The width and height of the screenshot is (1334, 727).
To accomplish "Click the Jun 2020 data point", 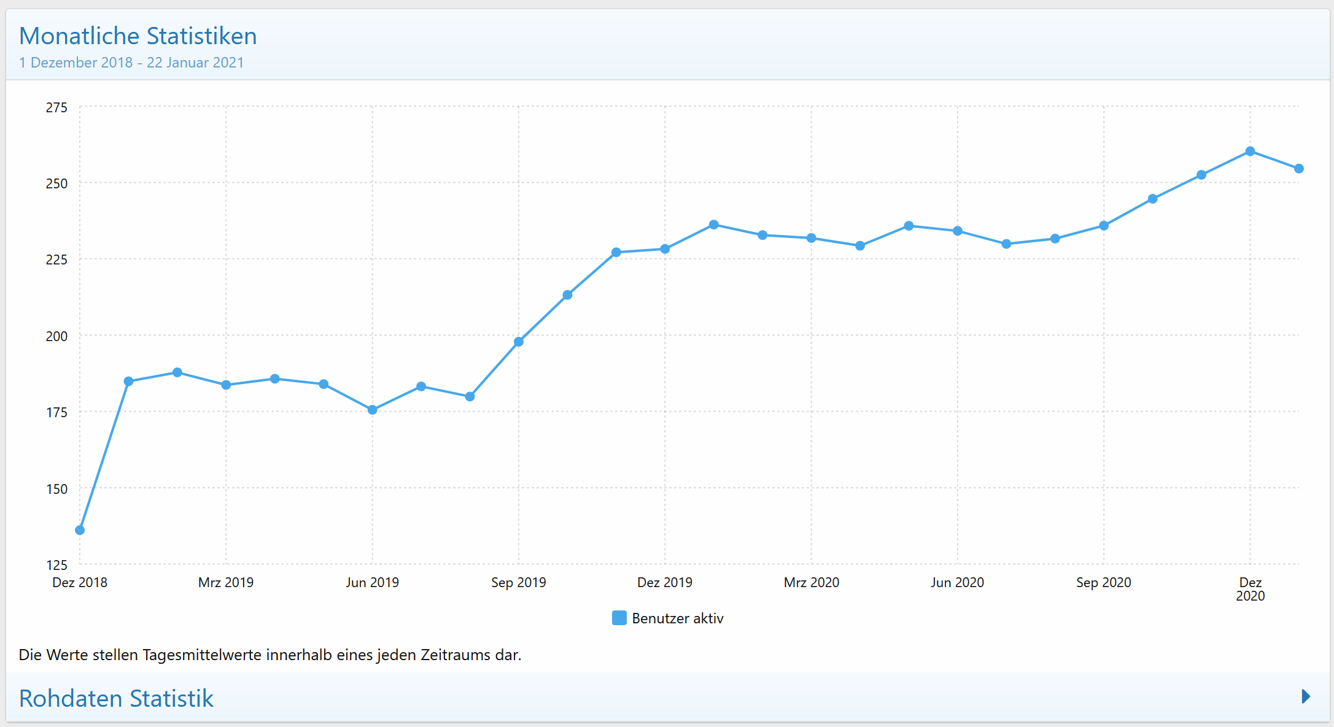I will 958,231.
